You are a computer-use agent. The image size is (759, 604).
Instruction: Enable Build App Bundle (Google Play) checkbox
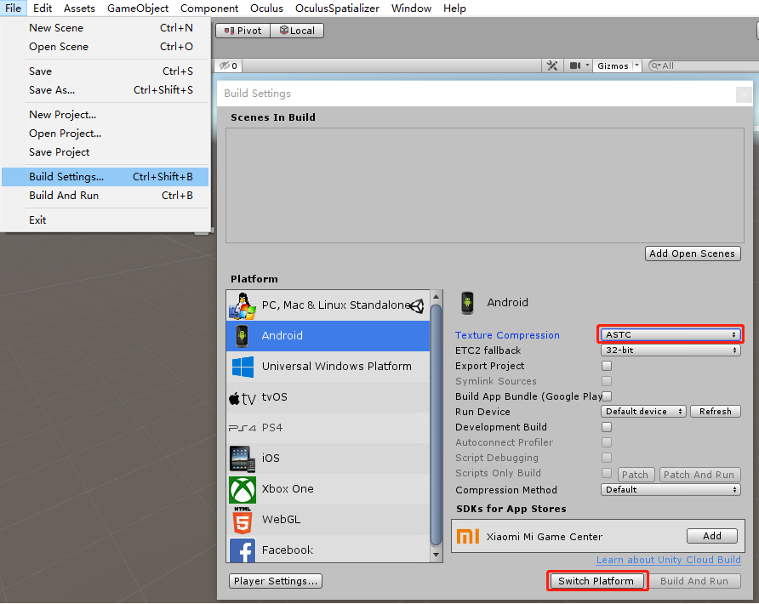pos(607,396)
